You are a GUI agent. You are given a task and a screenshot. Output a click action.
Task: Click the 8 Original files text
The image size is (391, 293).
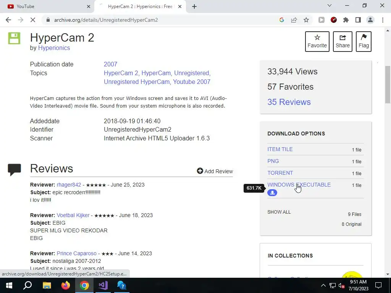pyautogui.click(x=351, y=224)
